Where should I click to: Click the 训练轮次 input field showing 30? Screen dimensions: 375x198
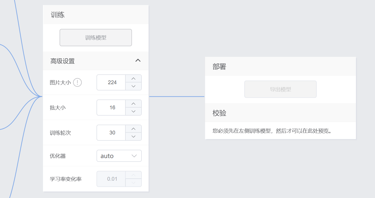coord(111,133)
